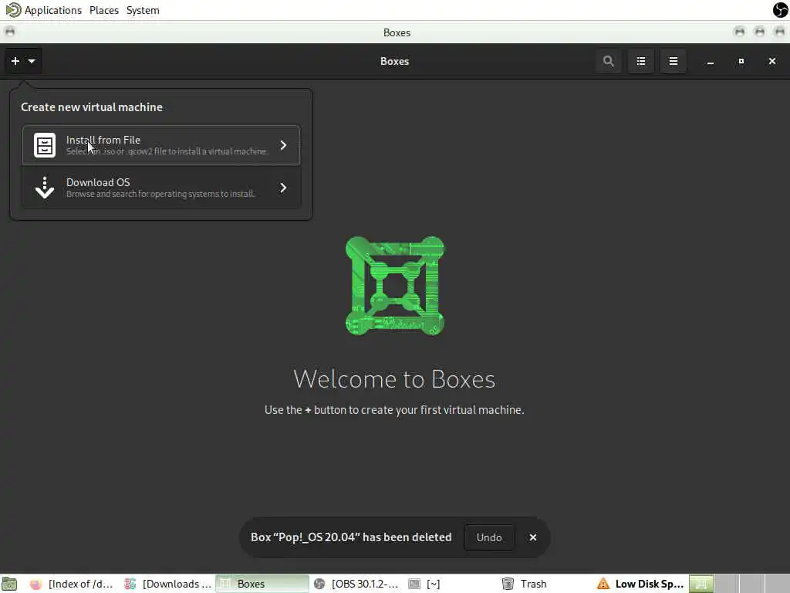The image size is (790, 593).
Task: Minimize the Boxes app via header dash
Action: pyautogui.click(x=711, y=62)
